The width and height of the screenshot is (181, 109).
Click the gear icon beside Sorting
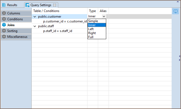point(4,31)
